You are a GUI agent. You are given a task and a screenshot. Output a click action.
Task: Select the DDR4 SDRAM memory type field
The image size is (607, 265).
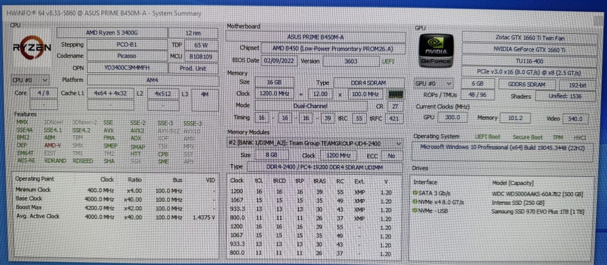pyautogui.click(x=369, y=83)
